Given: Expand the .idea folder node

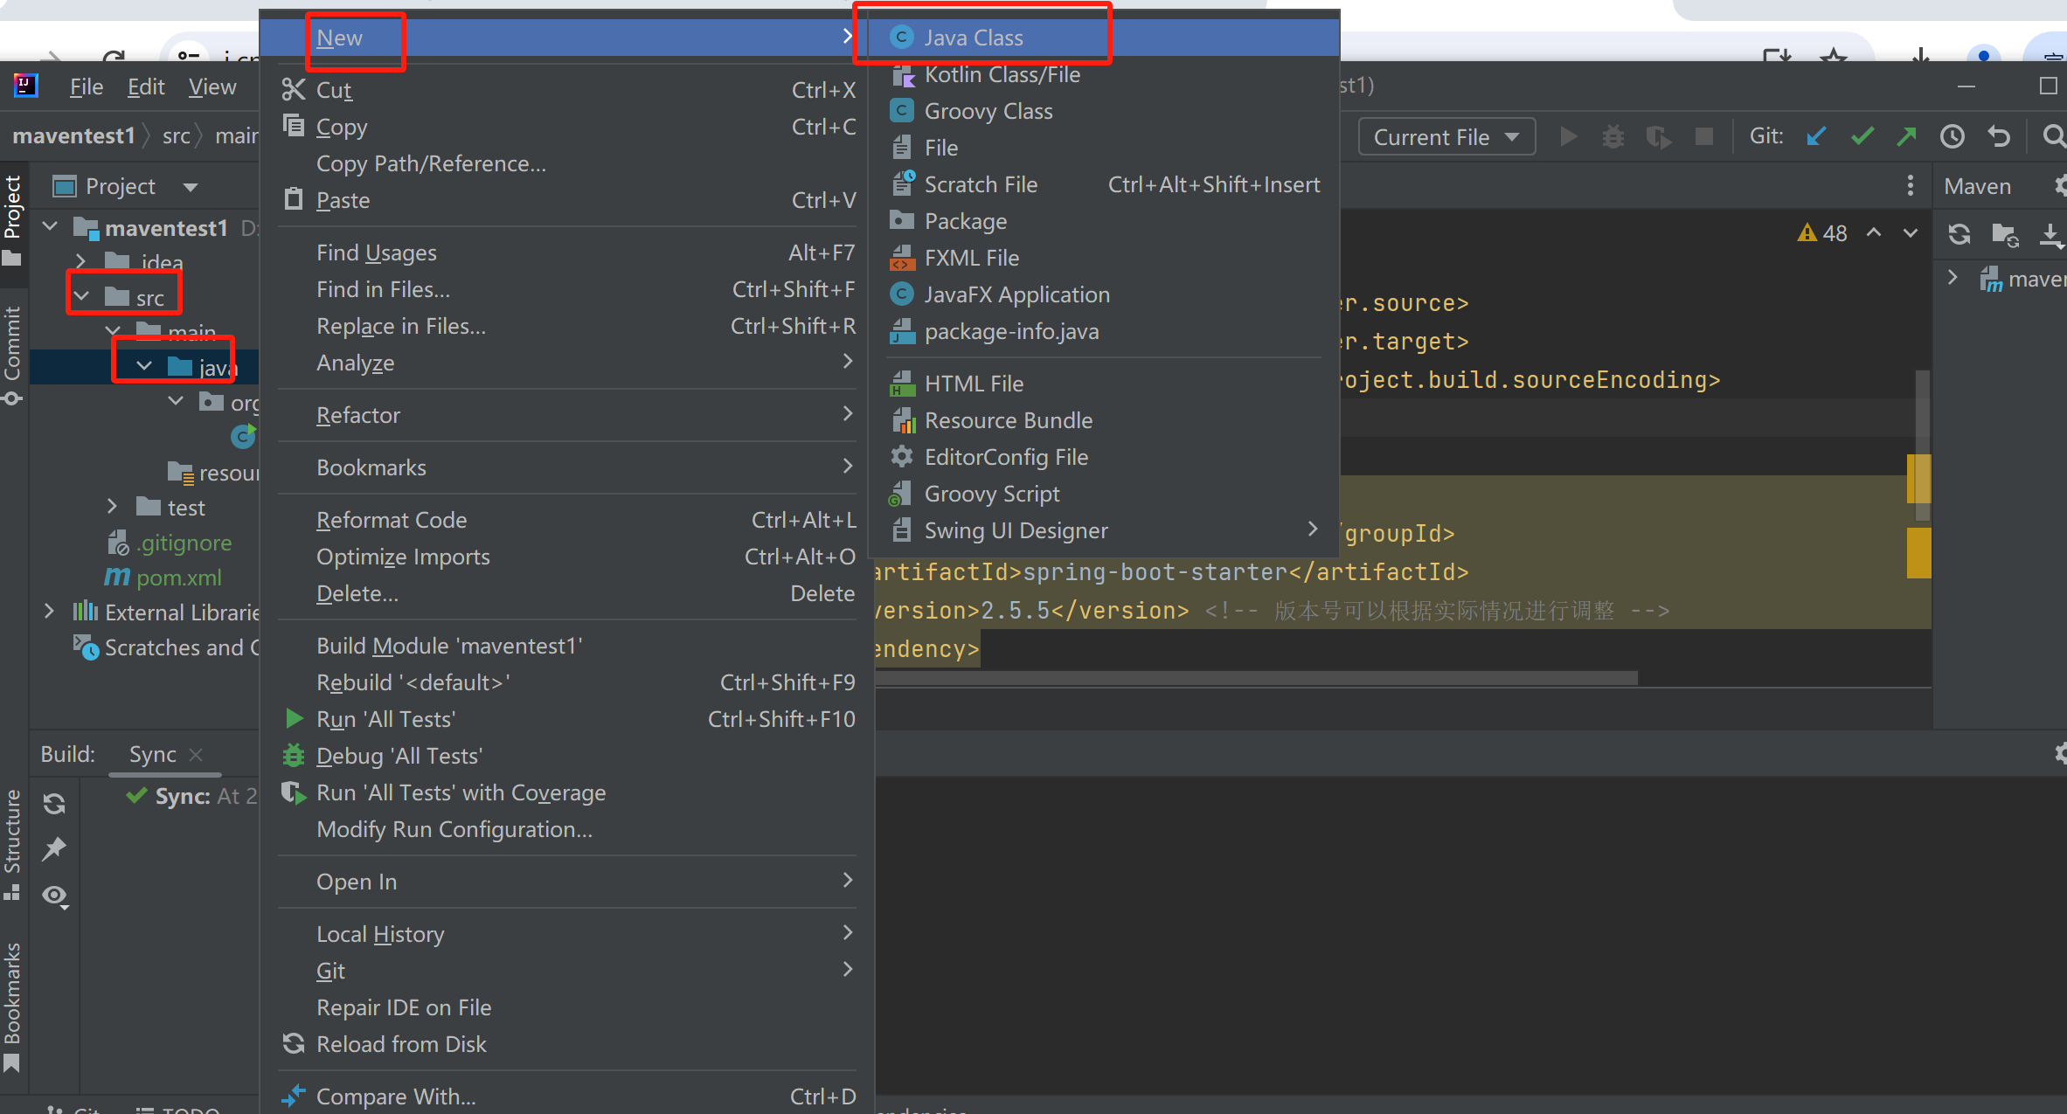Looking at the screenshot, I should click(x=80, y=260).
